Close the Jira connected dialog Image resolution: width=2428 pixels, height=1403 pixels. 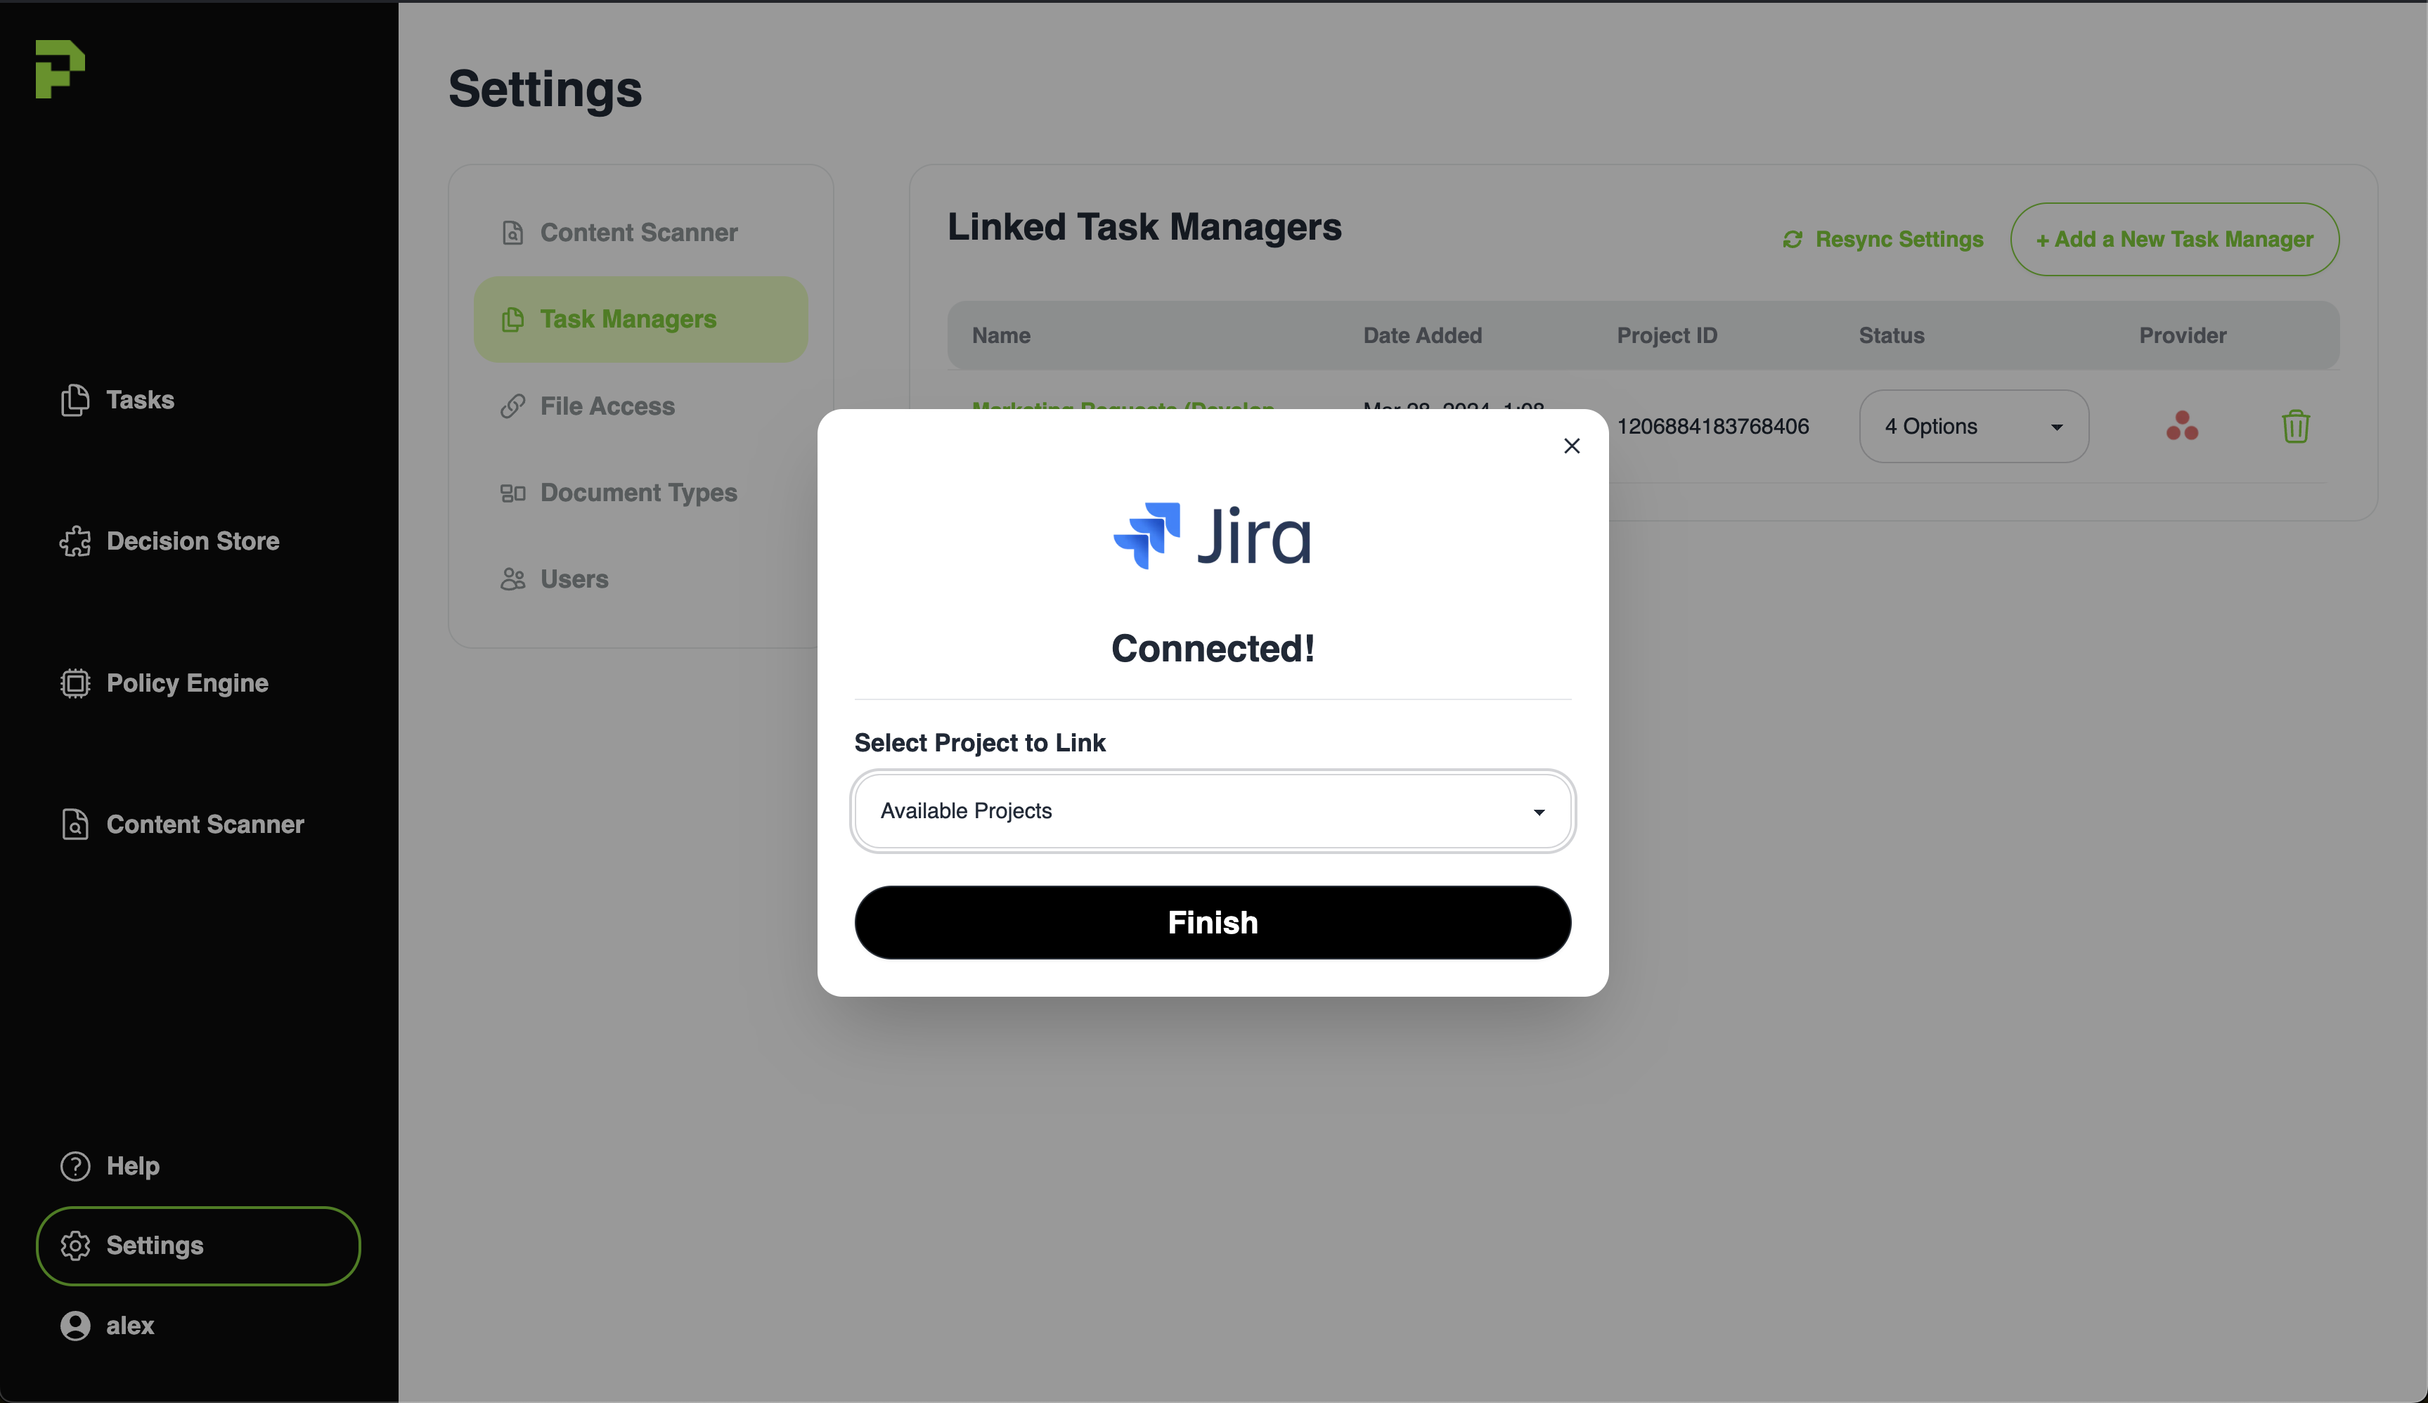1572,445
